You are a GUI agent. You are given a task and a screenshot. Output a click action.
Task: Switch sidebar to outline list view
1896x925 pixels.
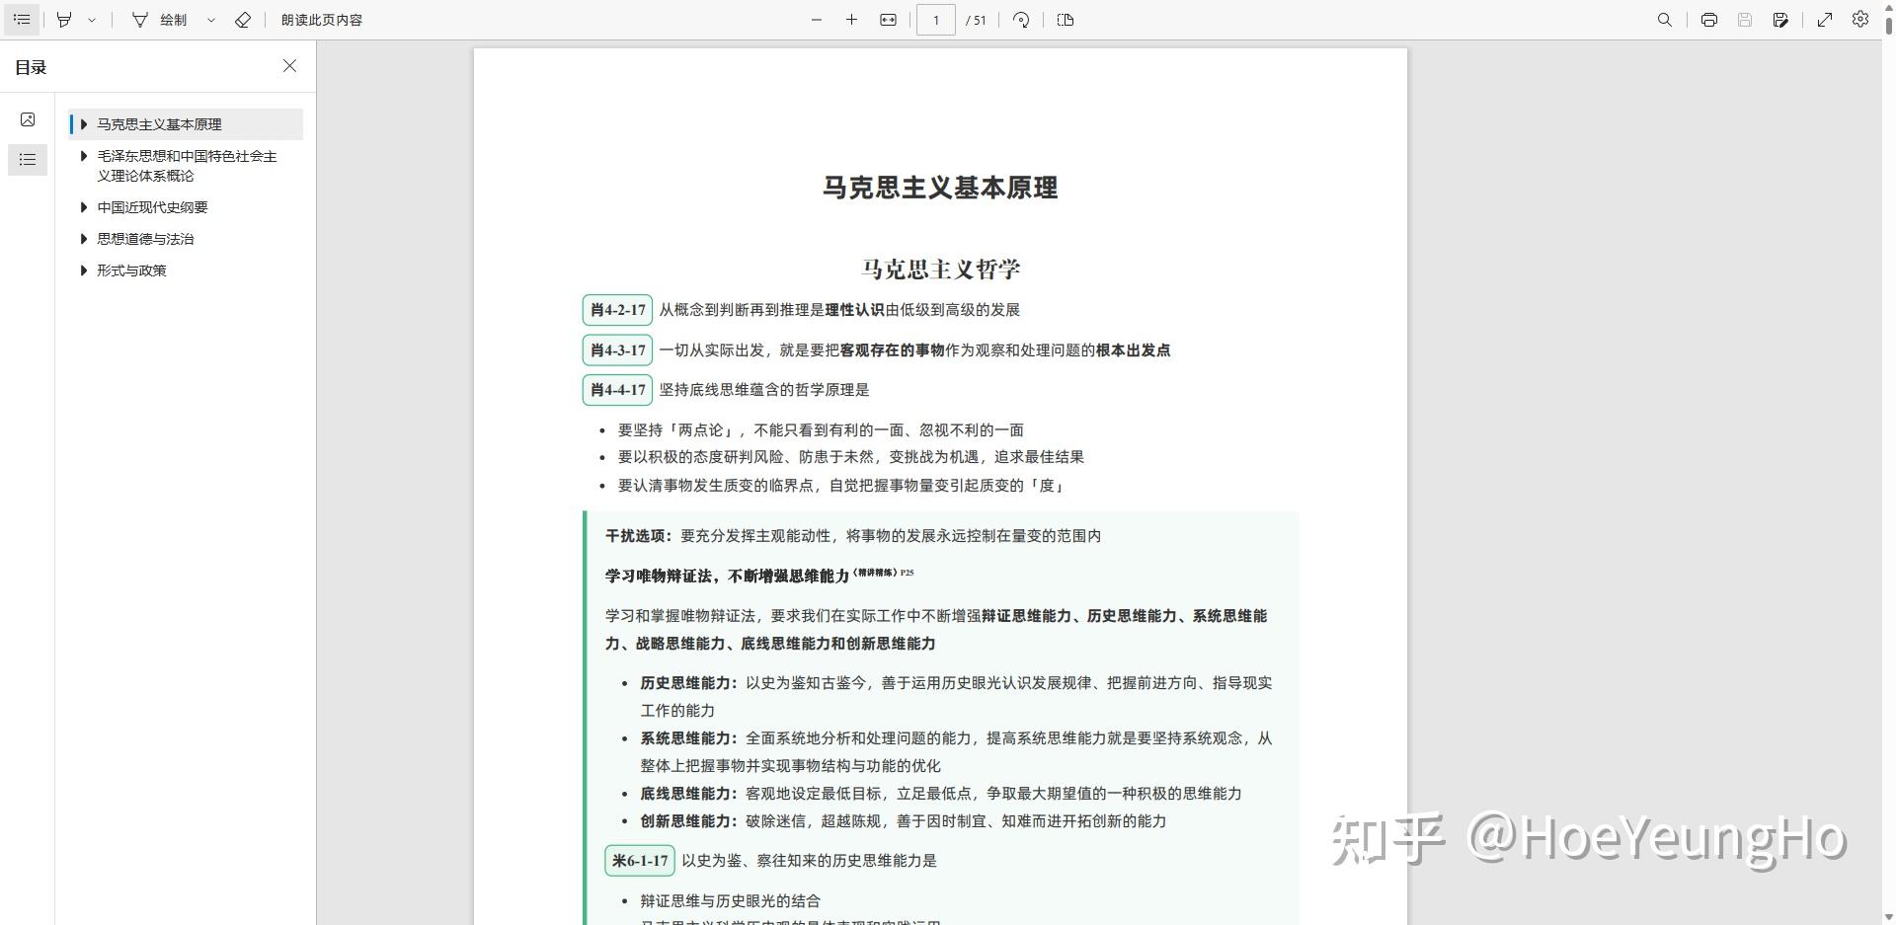pyautogui.click(x=28, y=159)
